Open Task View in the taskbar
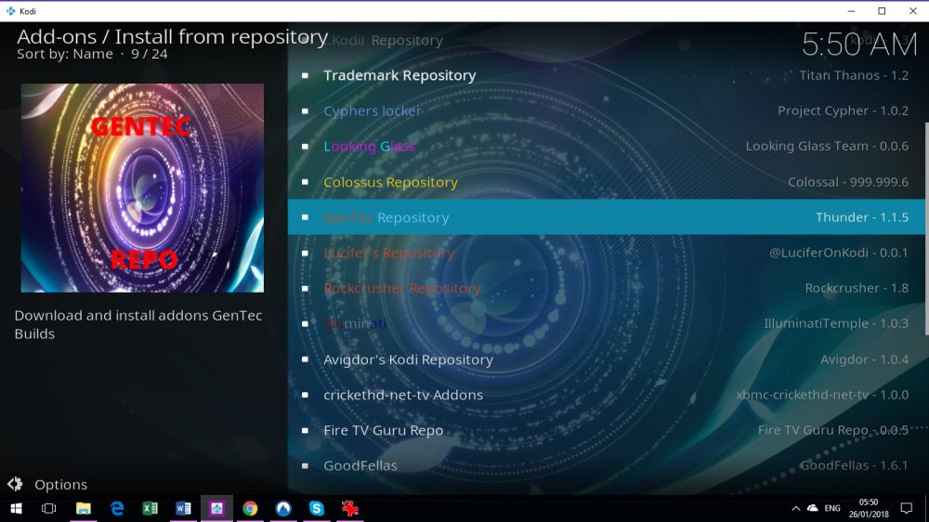 pyautogui.click(x=49, y=508)
